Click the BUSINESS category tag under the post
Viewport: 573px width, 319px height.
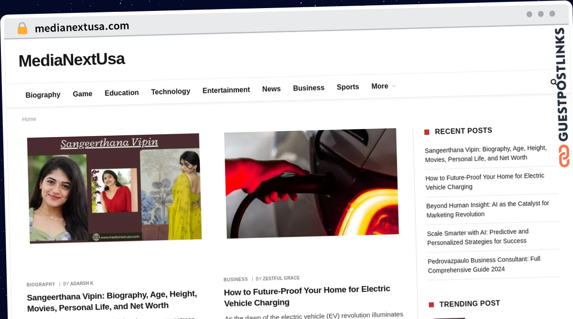pyautogui.click(x=236, y=279)
